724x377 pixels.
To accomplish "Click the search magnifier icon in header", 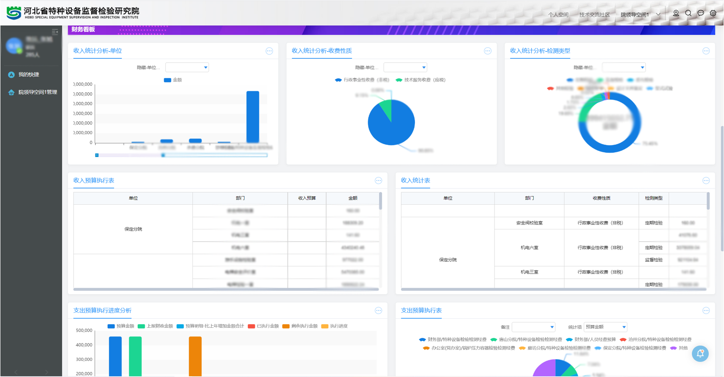I will [x=688, y=13].
